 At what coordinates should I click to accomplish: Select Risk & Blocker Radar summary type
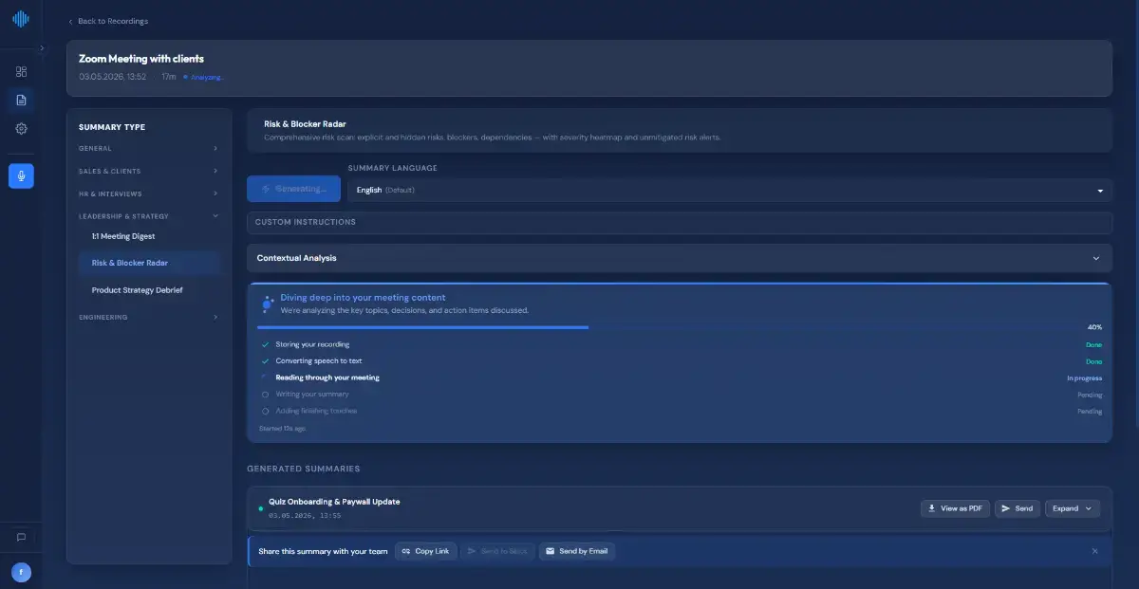click(150, 263)
